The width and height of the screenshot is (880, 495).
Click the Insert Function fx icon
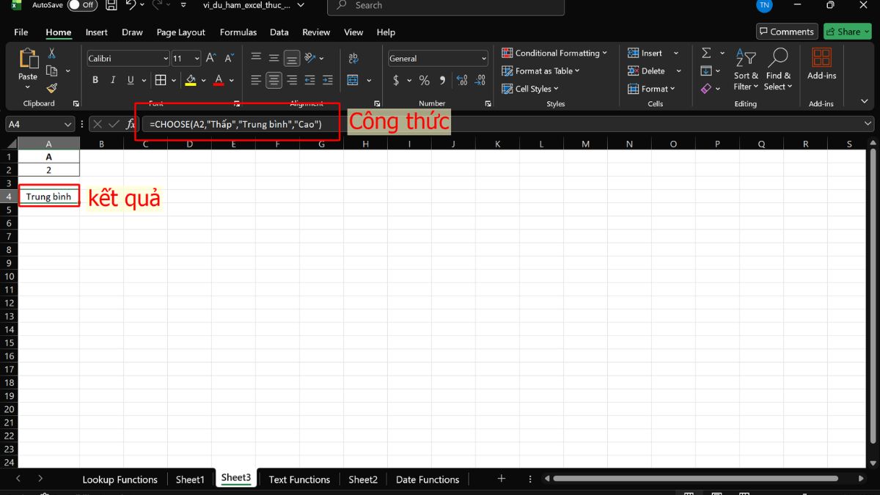point(131,125)
